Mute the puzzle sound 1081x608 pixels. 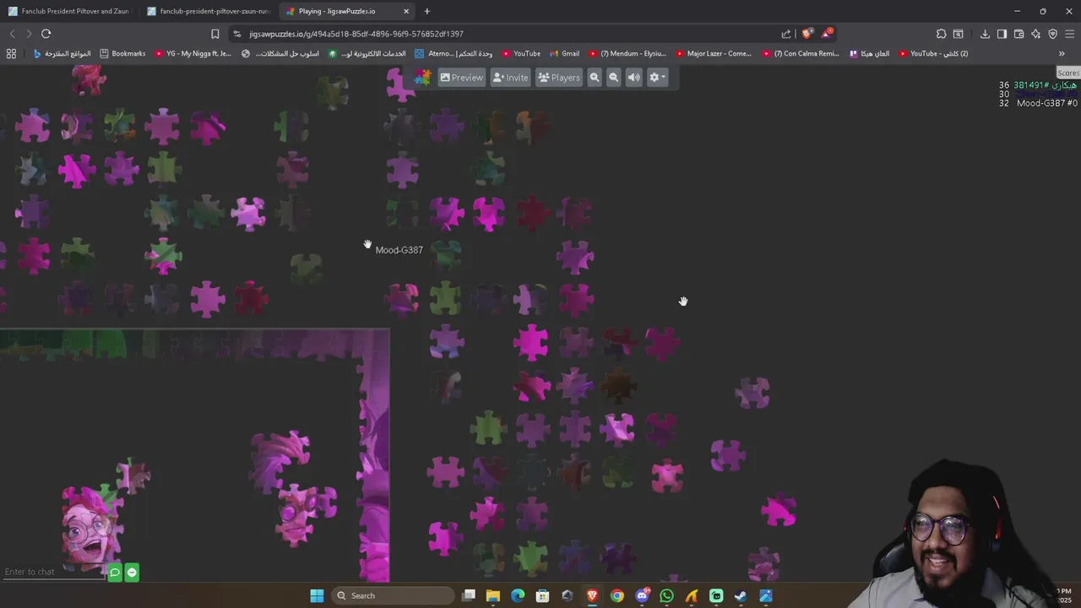(x=634, y=78)
